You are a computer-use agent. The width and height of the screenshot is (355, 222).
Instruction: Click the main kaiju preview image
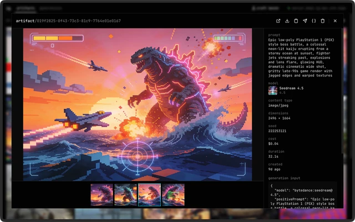click(138, 104)
